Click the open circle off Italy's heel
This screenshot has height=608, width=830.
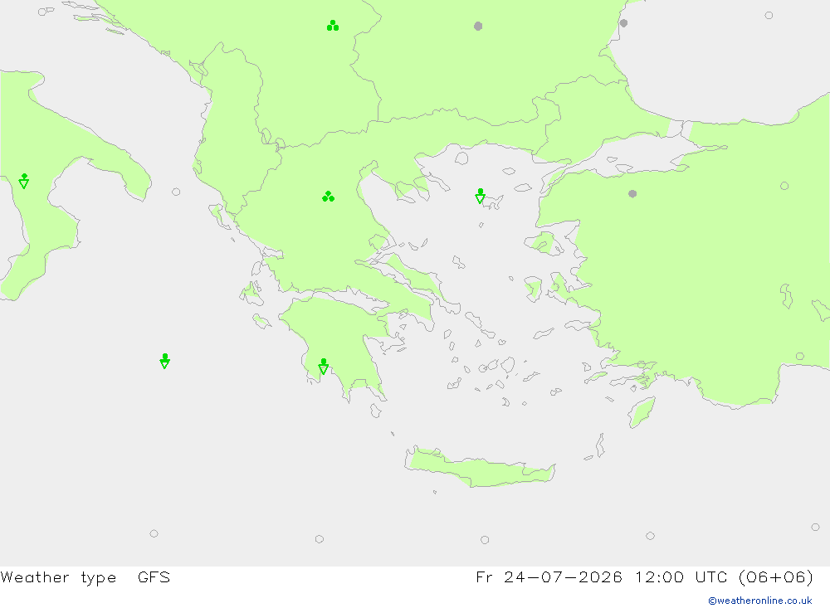(x=176, y=192)
